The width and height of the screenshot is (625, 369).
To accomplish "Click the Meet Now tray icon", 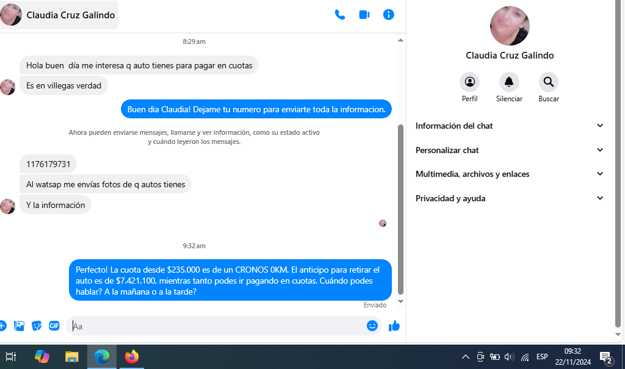I will (480, 357).
